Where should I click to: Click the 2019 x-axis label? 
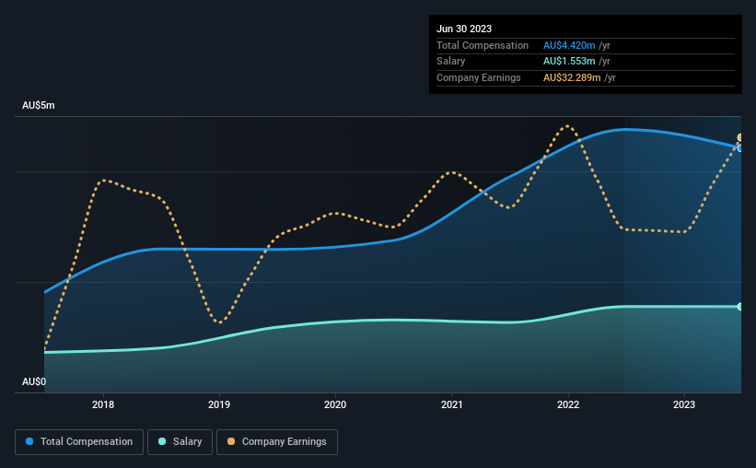coord(219,404)
